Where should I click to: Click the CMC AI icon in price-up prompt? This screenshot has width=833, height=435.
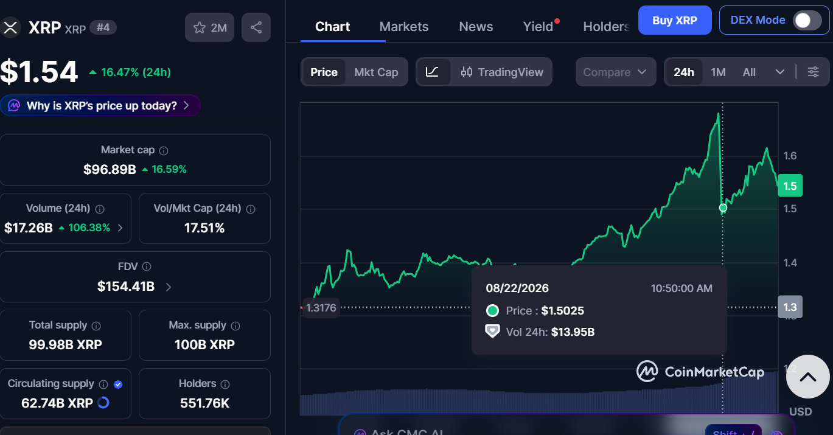tap(14, 106)
